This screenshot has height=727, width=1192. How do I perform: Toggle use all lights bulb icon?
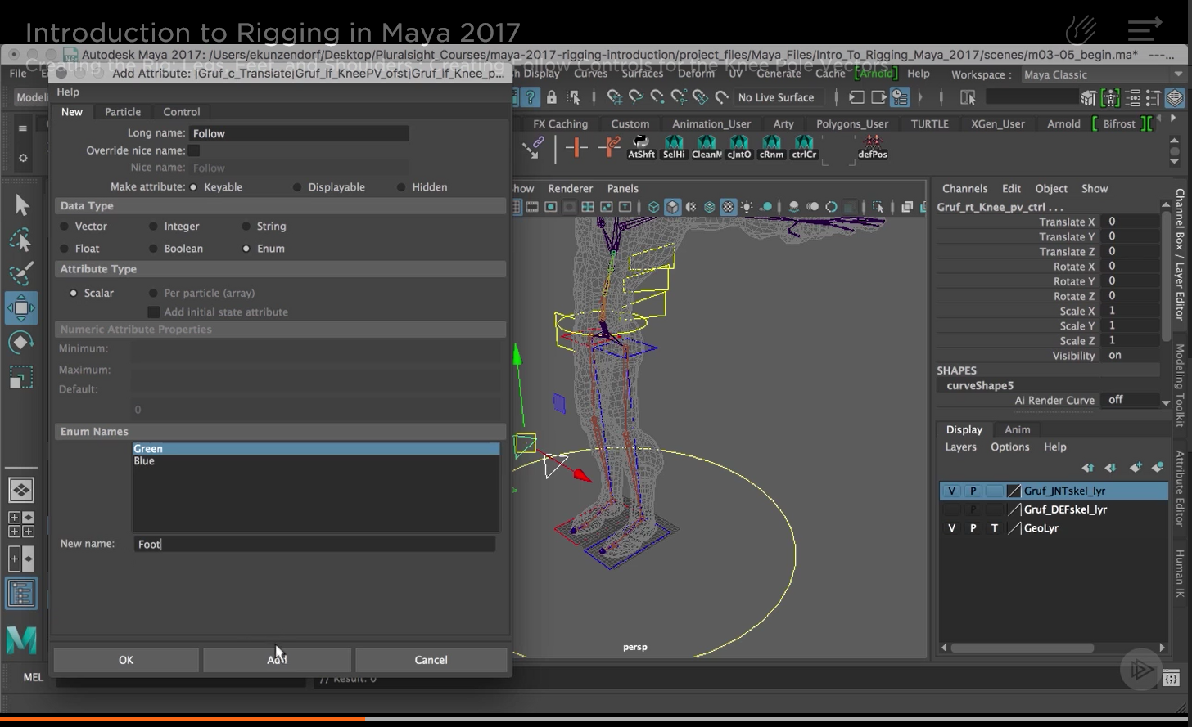click(x=747, y=207)
